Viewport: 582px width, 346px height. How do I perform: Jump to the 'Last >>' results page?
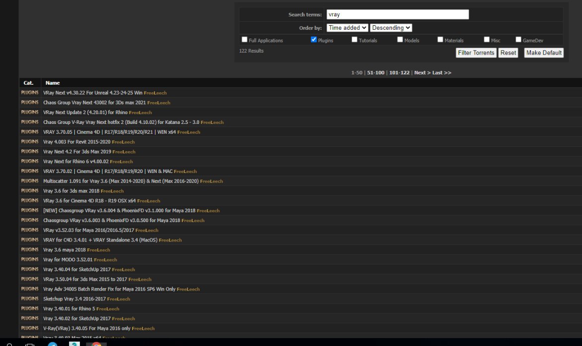point(441,72)
